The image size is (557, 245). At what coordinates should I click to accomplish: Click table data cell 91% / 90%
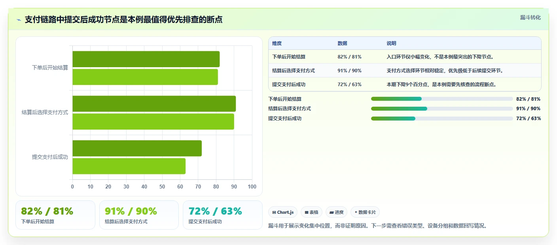click(x=350, y=71)
